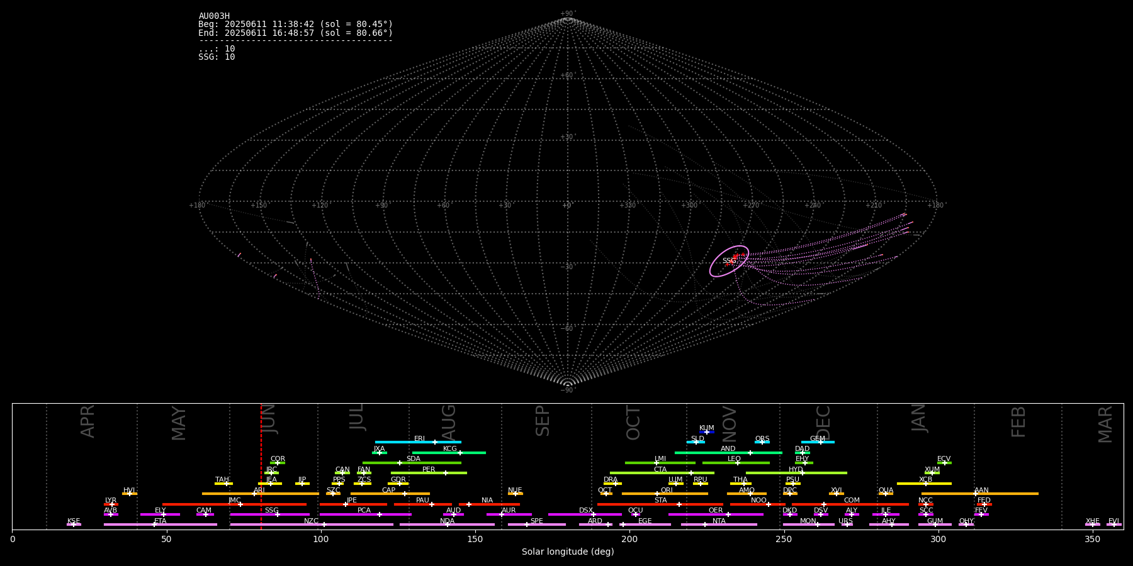
Task: Click the KSE shower label
Action: (x=74, y=521)
